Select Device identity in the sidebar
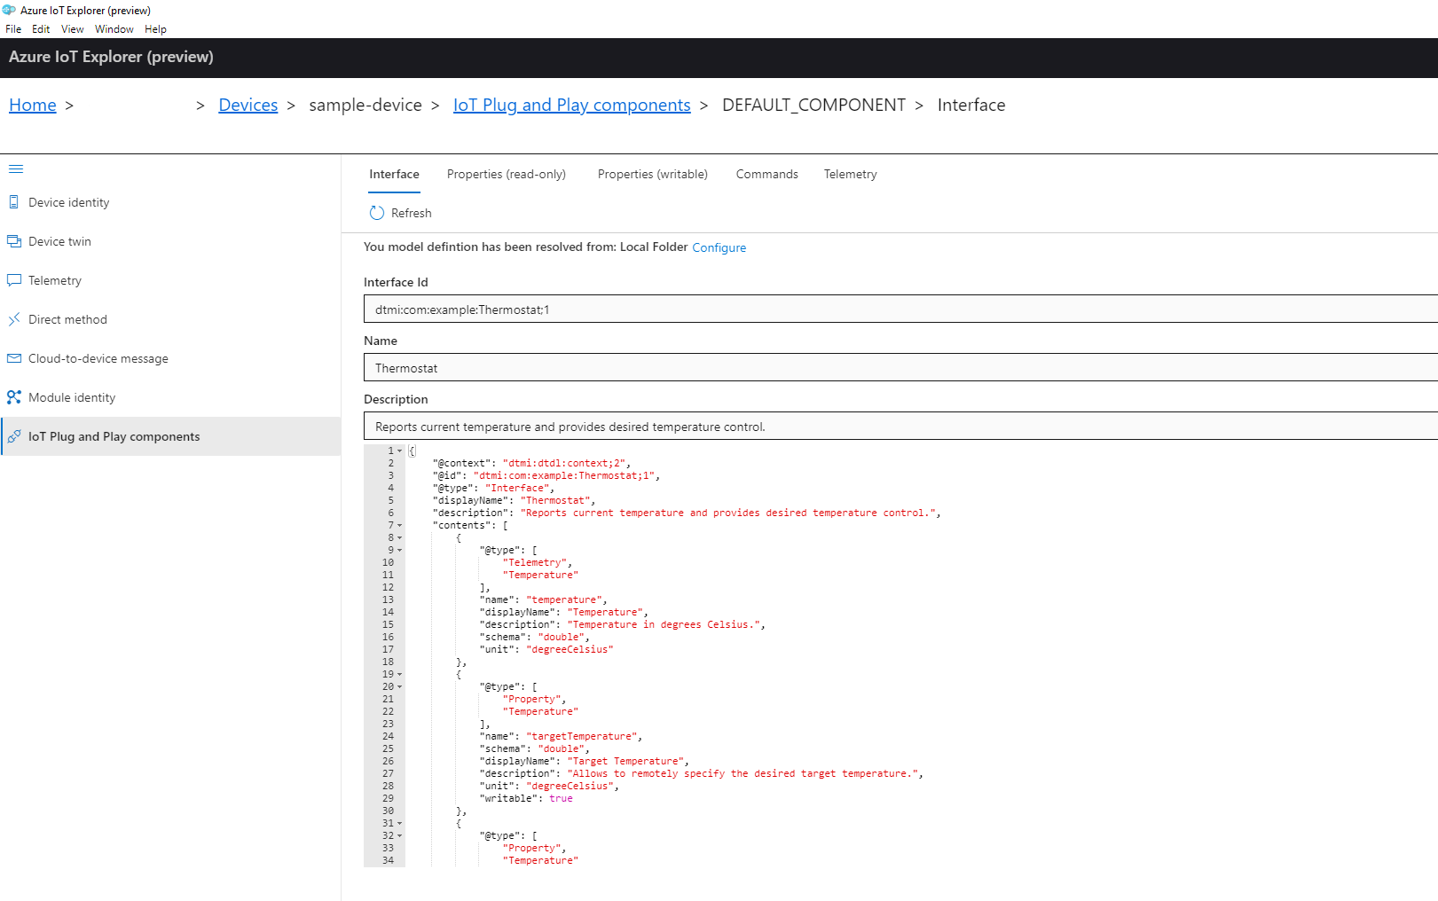This screenshot has height=901, width=1438. [68, 202]
